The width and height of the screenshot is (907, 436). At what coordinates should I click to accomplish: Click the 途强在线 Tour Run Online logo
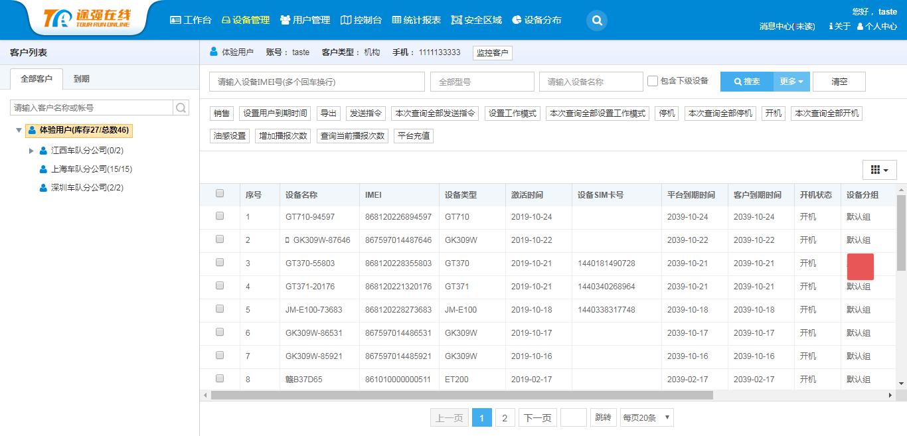tap(87, 19)
